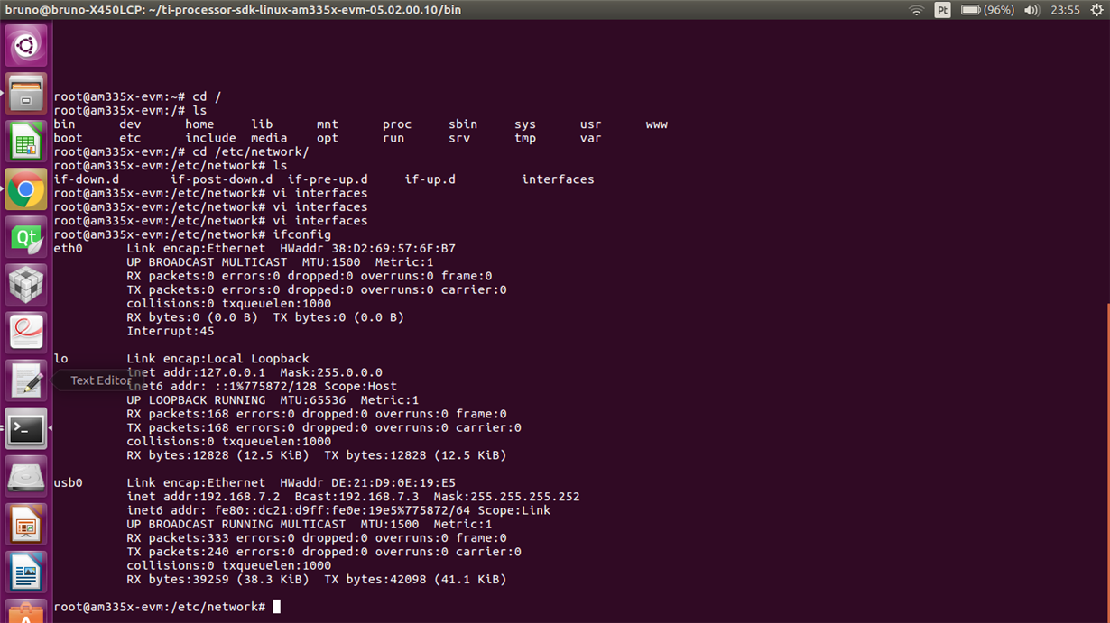Click the Text Editor tooltip label
Viewport: 1110px width, 623px height.
(100, 380)
